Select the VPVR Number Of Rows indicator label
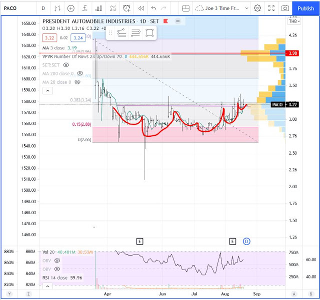Viewport: 320px width, 300px height. pyautogui.click(x=82, y=56)
